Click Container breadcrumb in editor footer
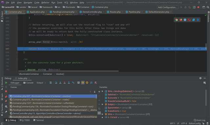This screenshot has width=210, height=125. [x=47, y=74]
